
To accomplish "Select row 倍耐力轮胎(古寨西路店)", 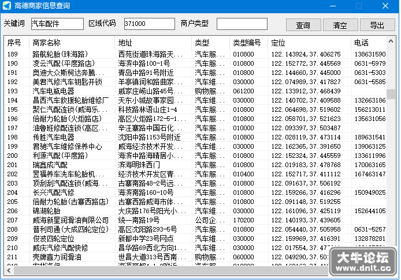I will [x=195, y=202].
